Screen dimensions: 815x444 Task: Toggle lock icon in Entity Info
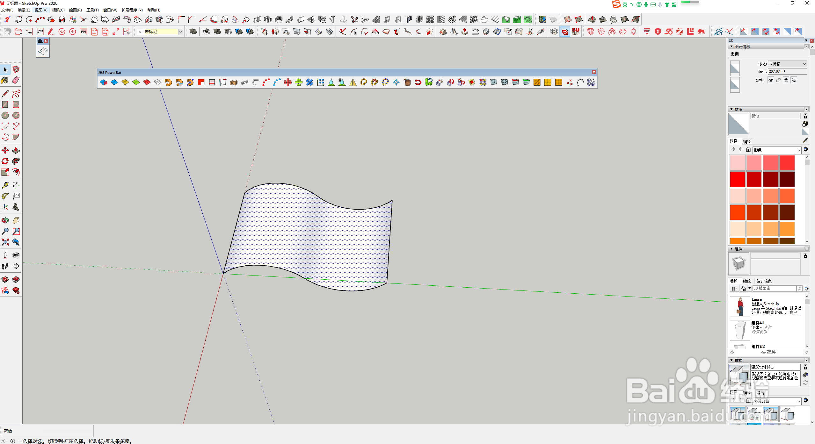(x=778, y=80)
